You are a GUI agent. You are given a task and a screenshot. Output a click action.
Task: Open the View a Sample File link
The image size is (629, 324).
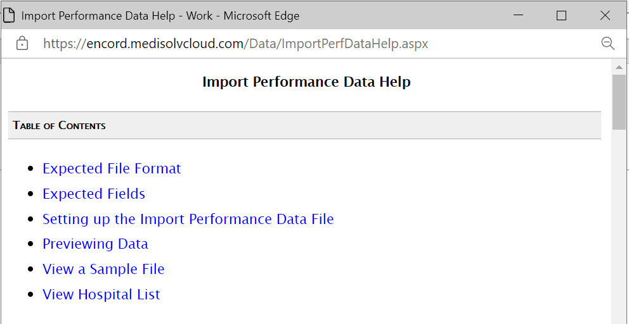(x=103, y=269)
